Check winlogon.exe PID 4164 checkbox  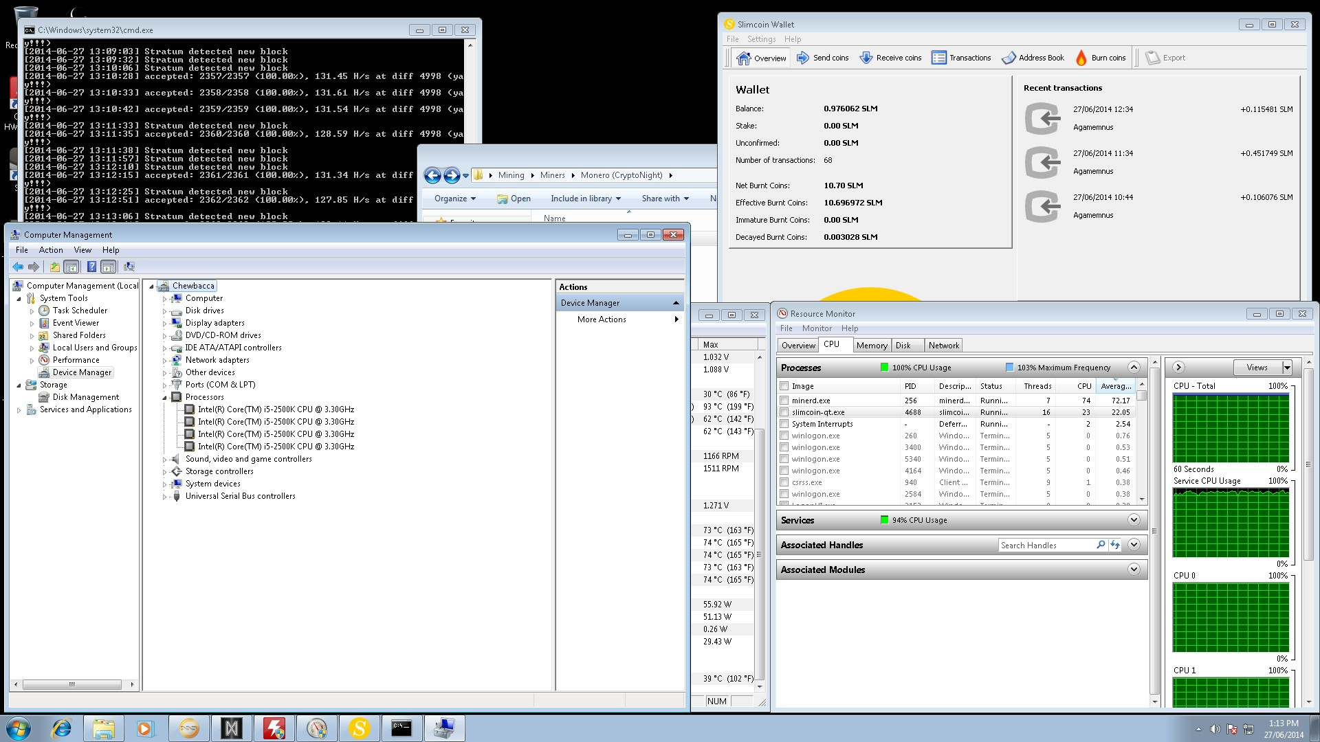click(x=784, y=471)
